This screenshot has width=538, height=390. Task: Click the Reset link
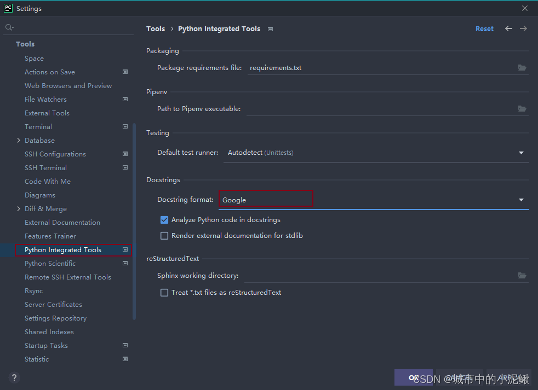484,28
